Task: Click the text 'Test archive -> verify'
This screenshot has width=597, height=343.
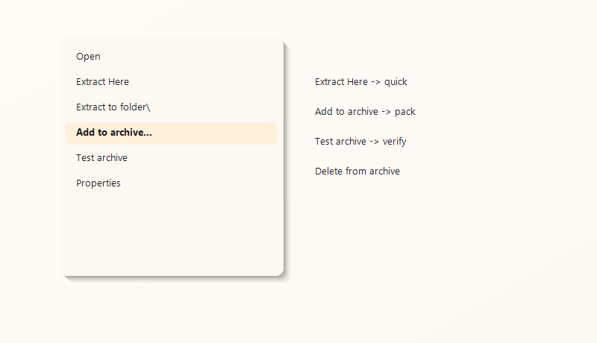Action: [360, 142]
